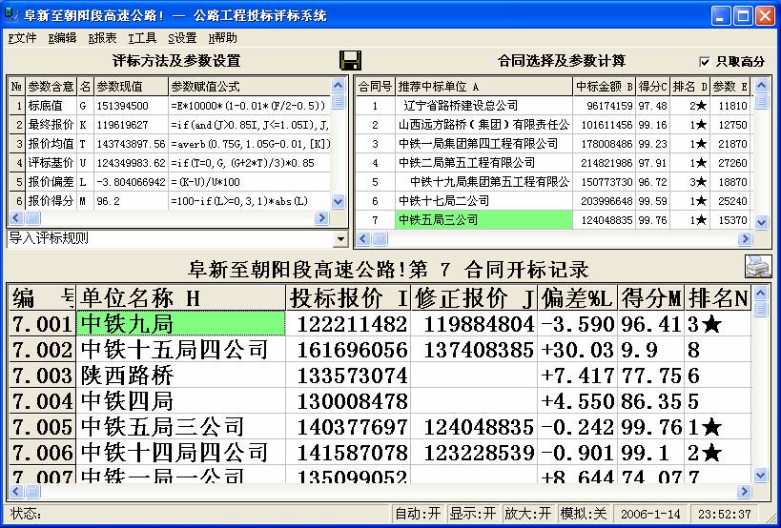Open the E编辑 menu
The width and height of the screenshot is (781, 528).
[62, 38]
